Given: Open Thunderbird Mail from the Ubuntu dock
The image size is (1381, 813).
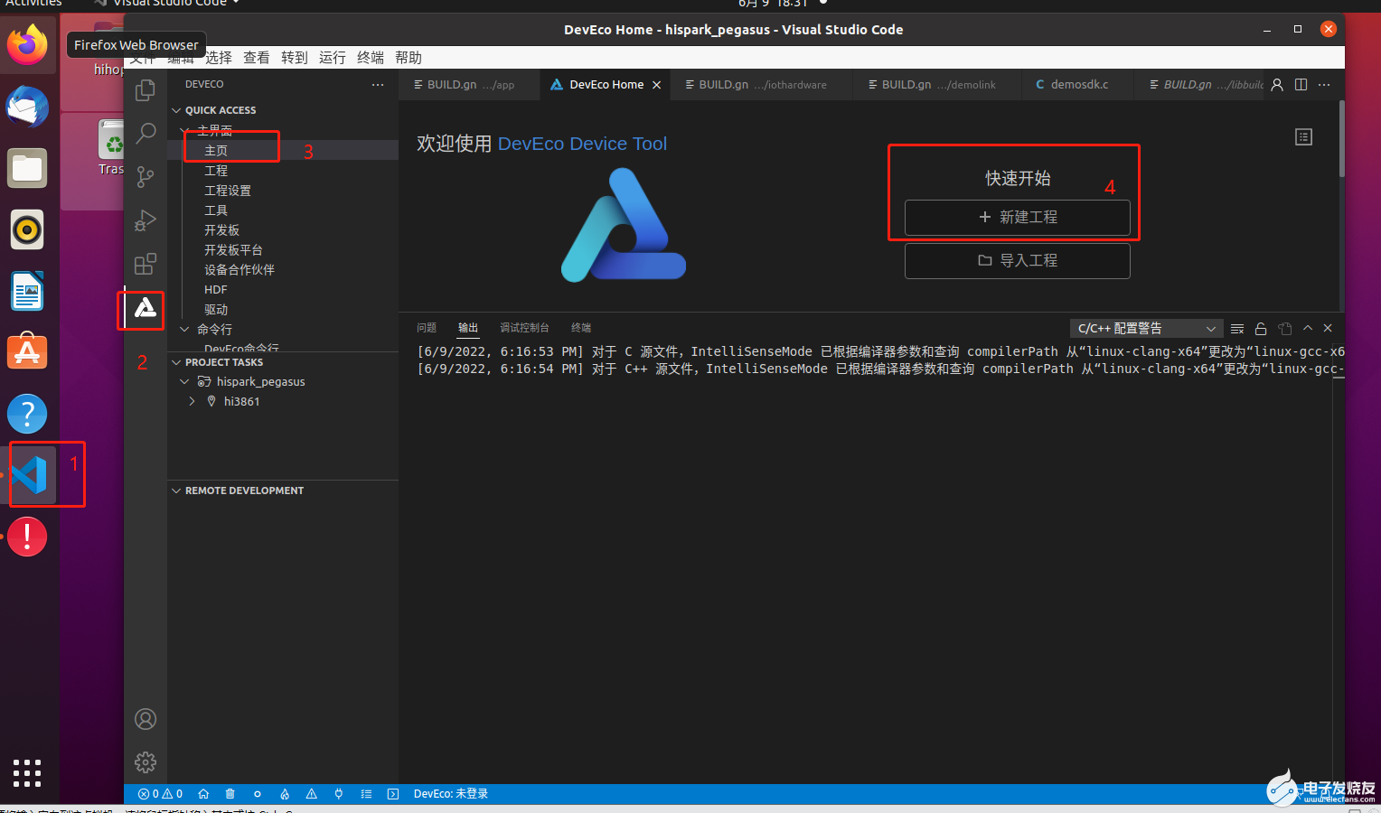Looking at the screenshot, I should [27, 107].
